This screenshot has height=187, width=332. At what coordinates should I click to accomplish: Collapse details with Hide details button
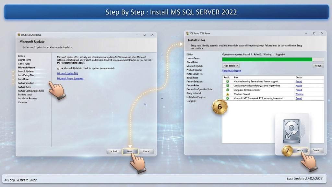pyautogui.click(x=231, y=66)
